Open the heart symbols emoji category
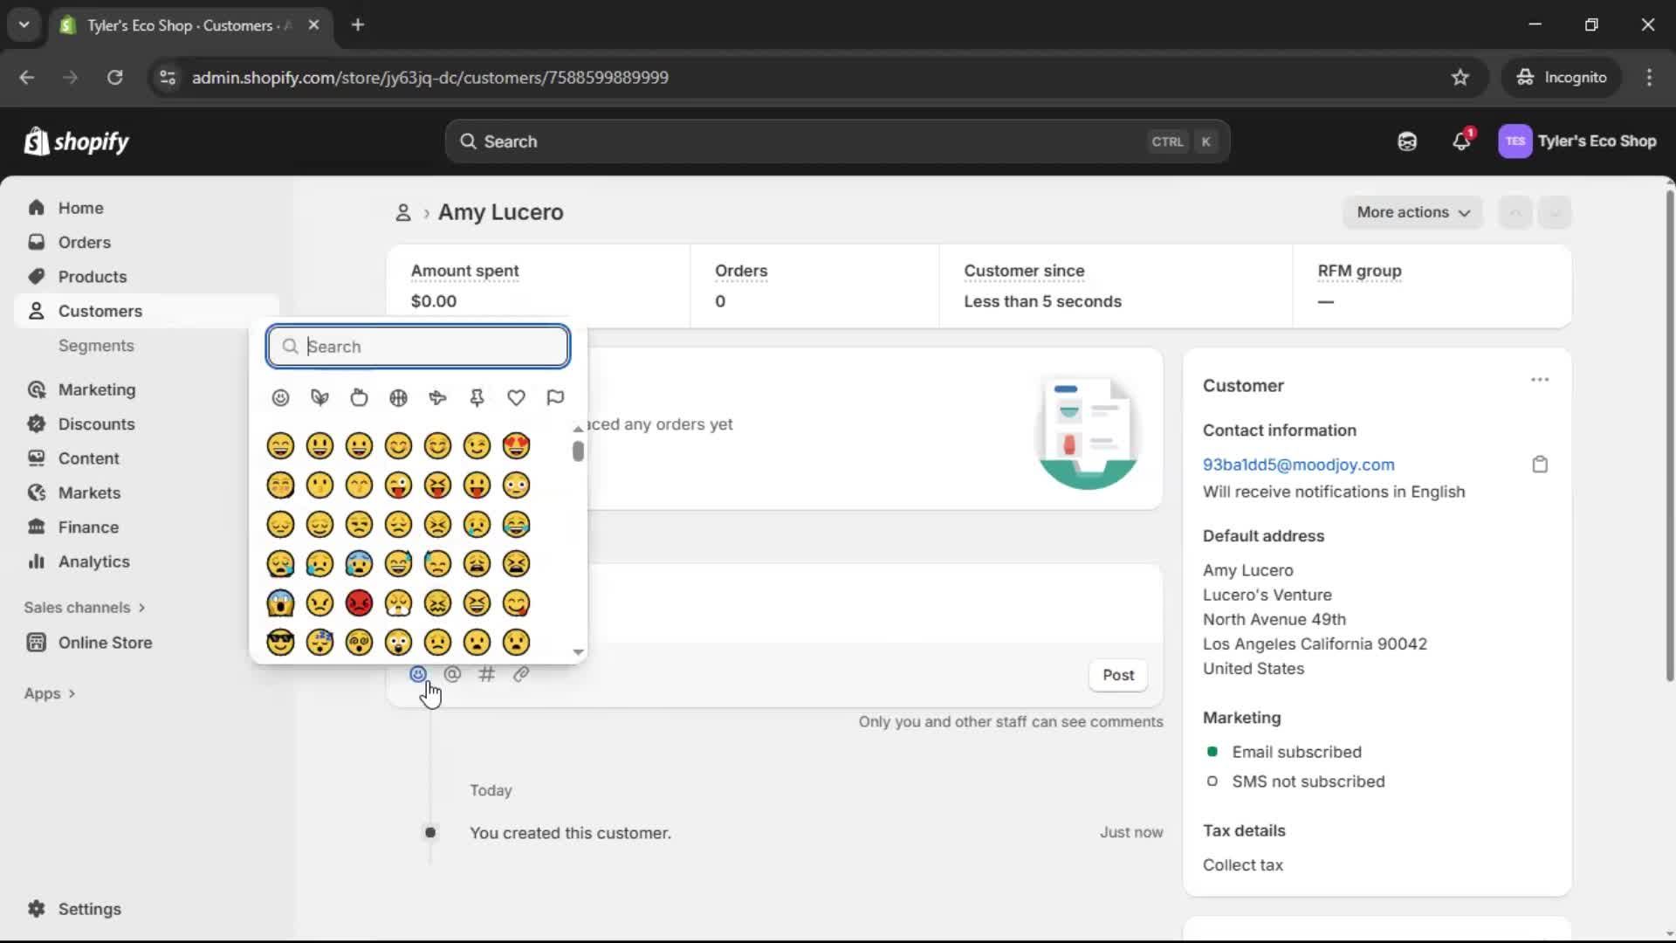Image resolution: width=1676 pixels, height=943 pixels. (x=516, y=398)
